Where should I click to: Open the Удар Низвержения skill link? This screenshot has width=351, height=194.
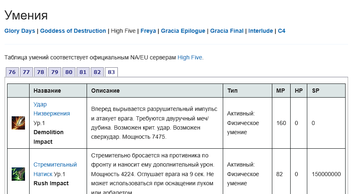pos(52,109)
